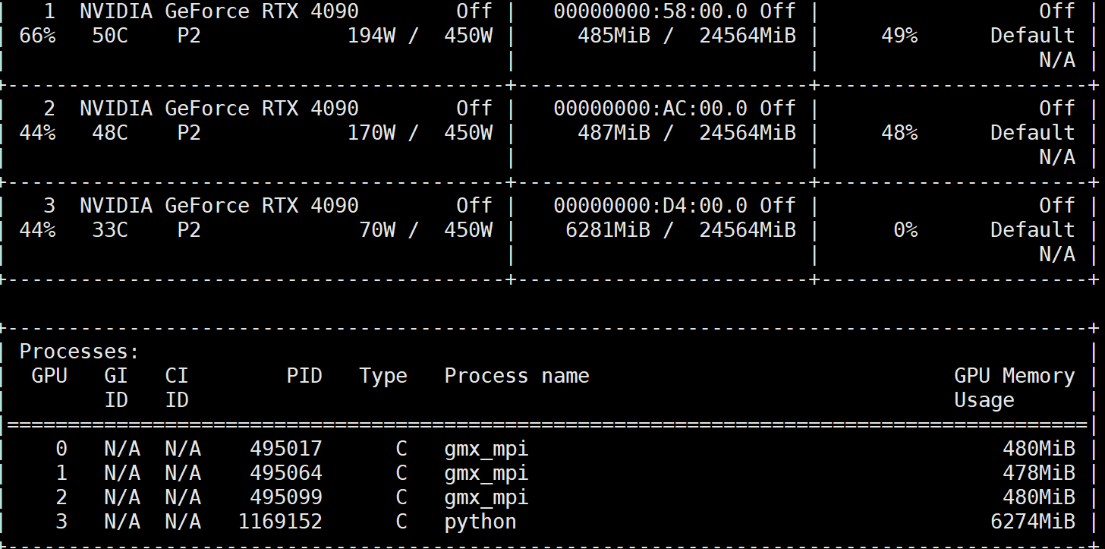This screenshot has width=1105, height=549.
Task: Click the 'PID' column header
Action: (x=304, y=376)
